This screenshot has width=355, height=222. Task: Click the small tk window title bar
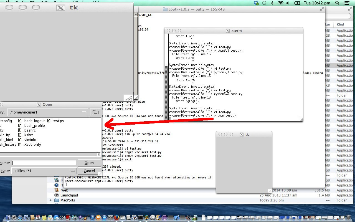(244, 134)
